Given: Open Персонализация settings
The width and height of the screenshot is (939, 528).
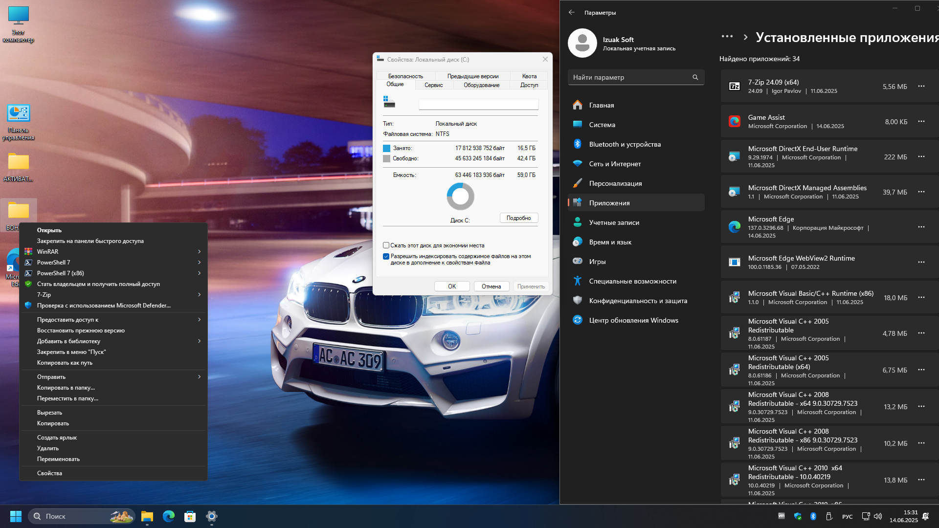Looking at the screenshot, I should point(636,183).
